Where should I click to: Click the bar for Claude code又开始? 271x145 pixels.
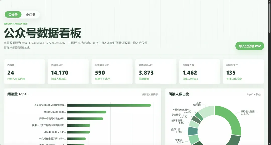79,132
